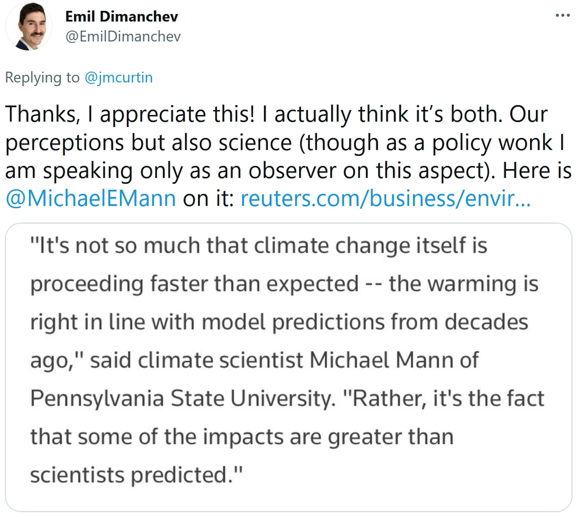Viewport: 576px width, 517px height.
Task: Click 'scientists predicted.' line in the image
Action: 137,475
